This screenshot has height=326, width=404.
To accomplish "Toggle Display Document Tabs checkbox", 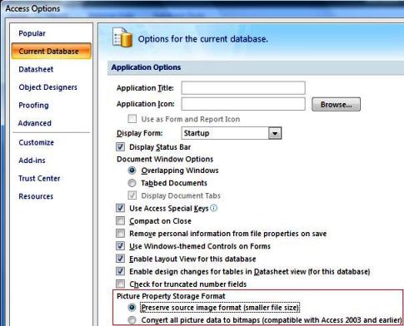I will tap(132, 195).
